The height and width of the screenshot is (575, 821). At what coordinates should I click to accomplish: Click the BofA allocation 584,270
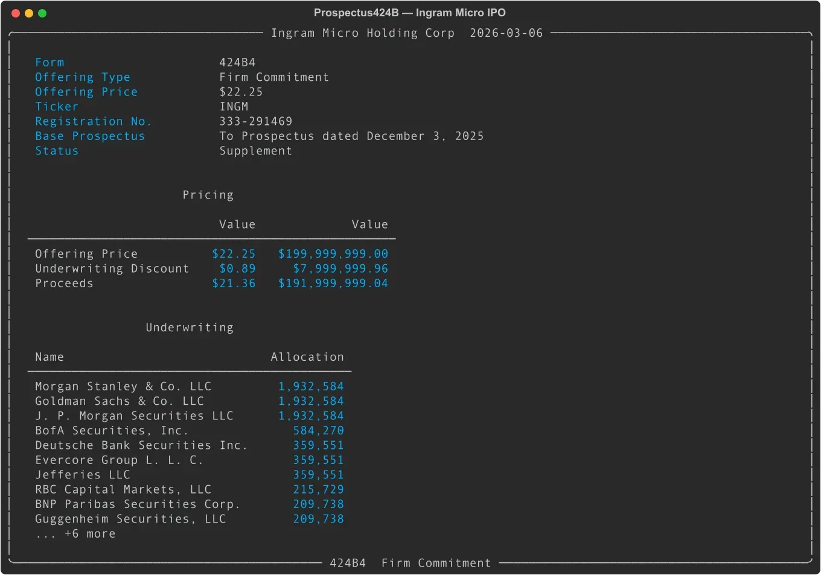(318, 431)
